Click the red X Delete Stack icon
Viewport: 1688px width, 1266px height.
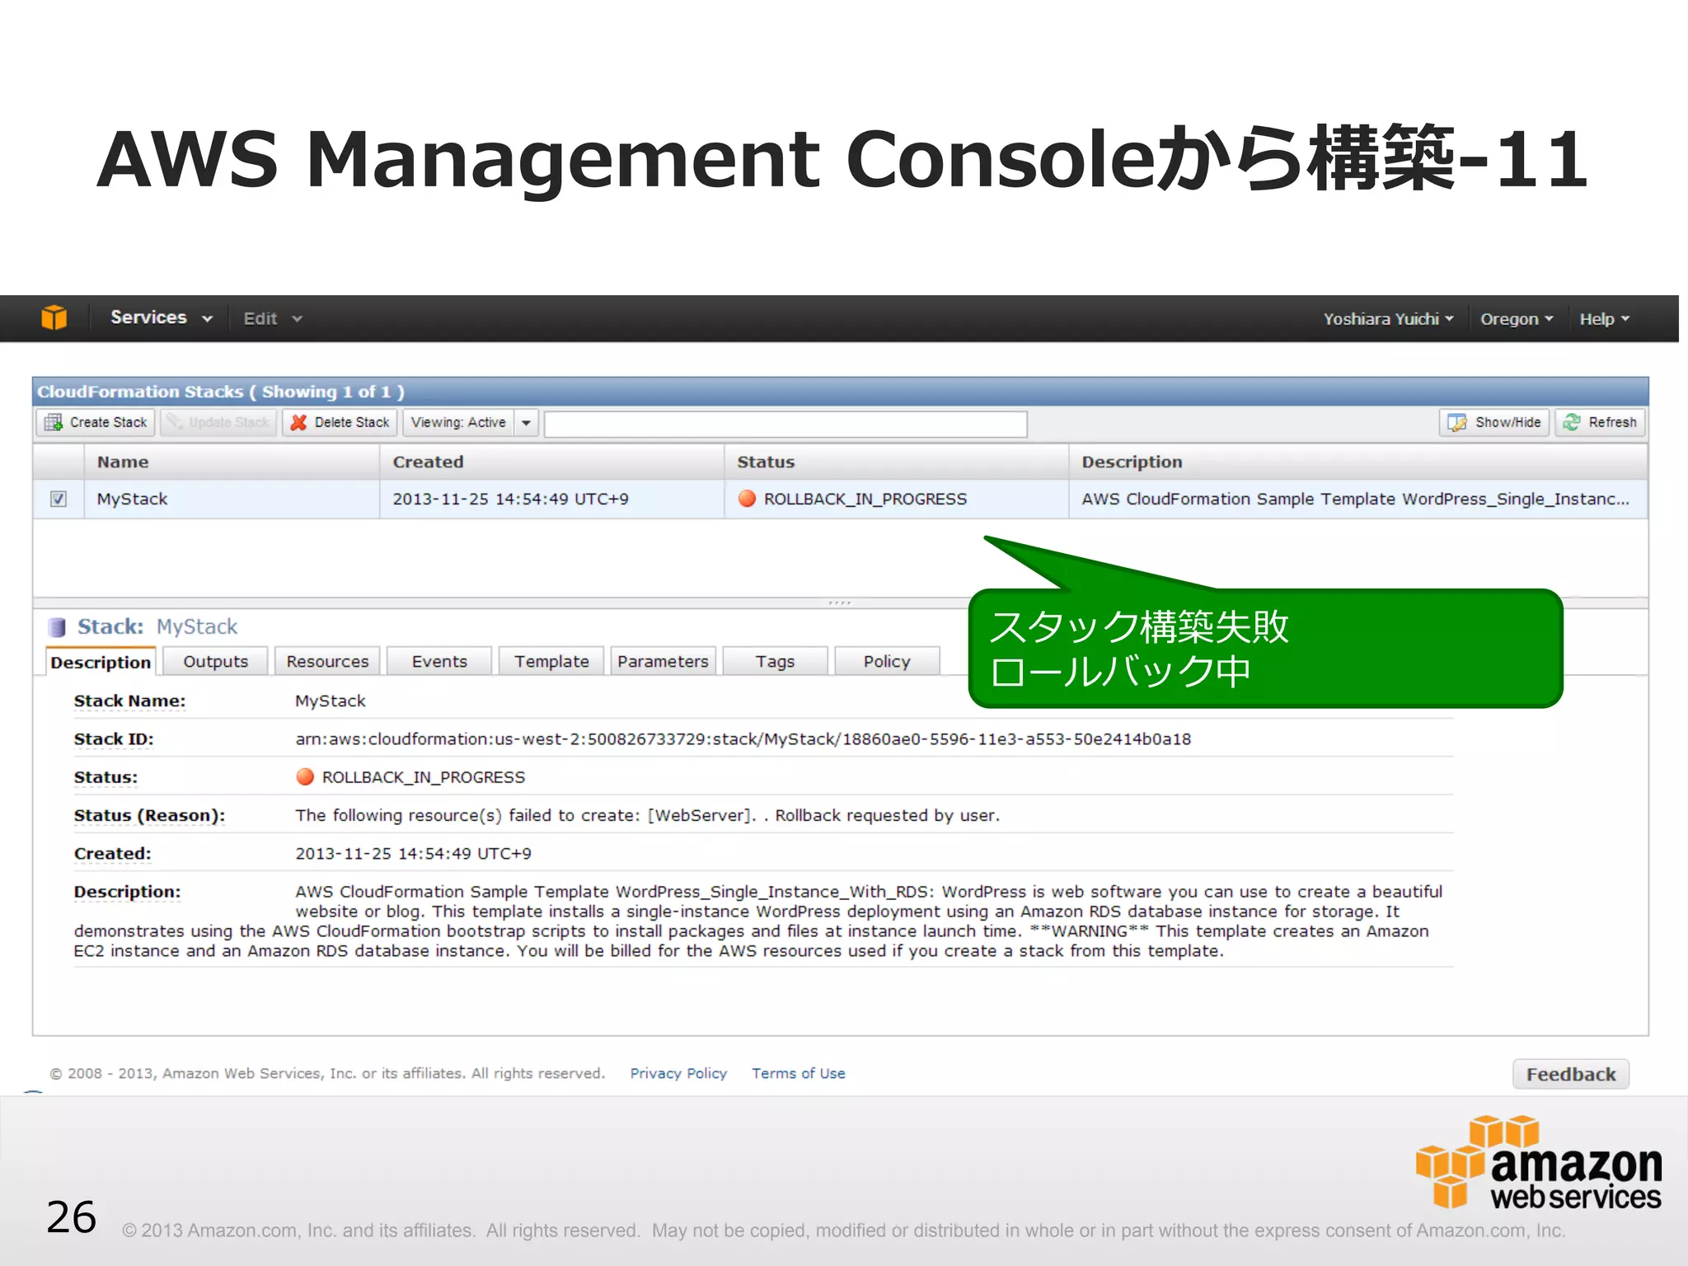[x=298, y=423]
